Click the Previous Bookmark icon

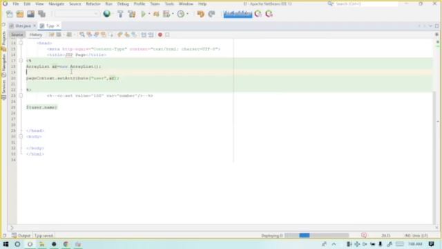click(x=119, y=35)
